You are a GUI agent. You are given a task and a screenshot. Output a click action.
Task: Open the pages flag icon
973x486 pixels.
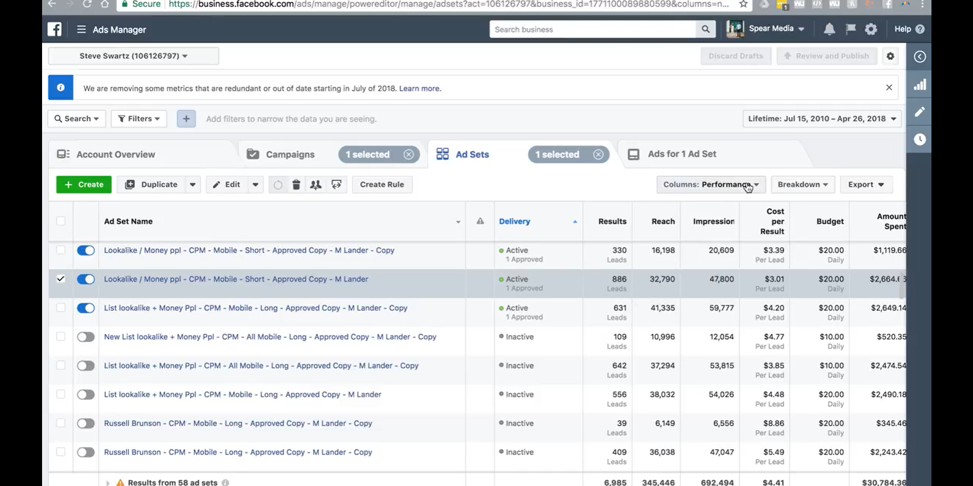(850, 29)
